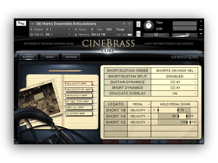Select the MIDI CC Map preset

(x=79, y=107)
